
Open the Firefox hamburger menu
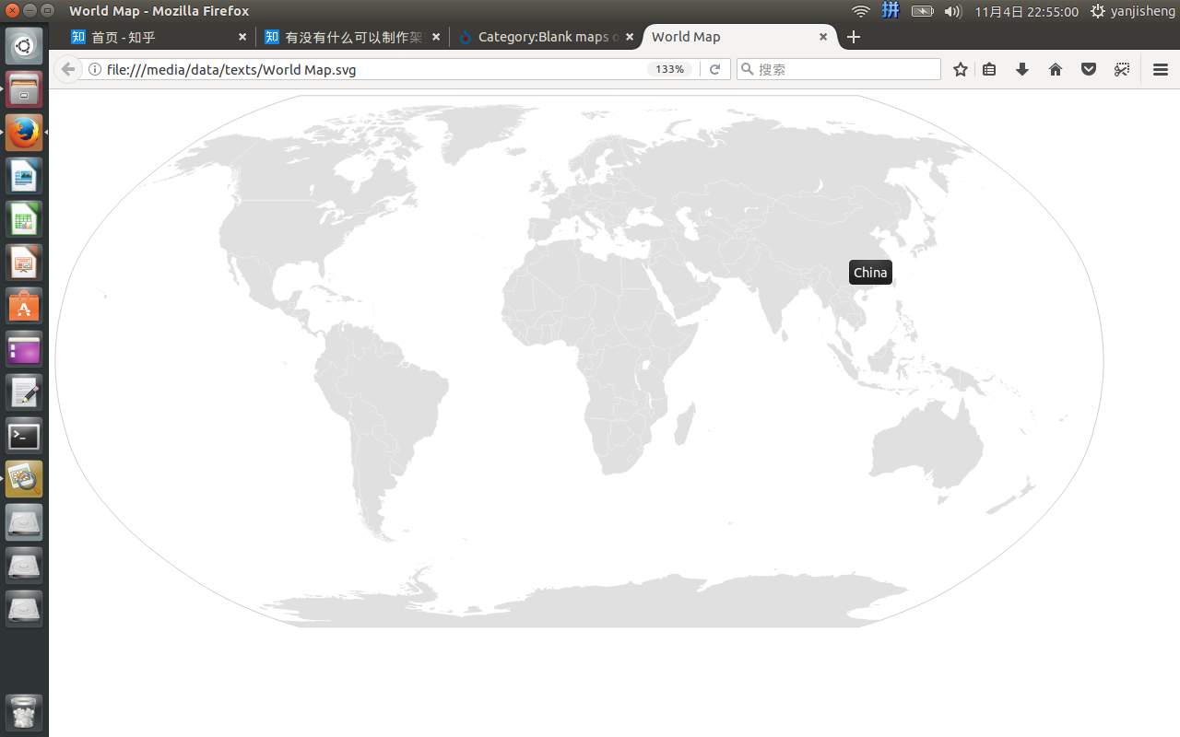(1161, 69)
